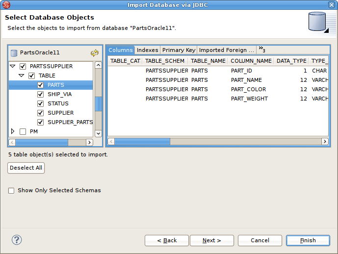
Task: Toggle the SHIP_VIA table checkbox
Action: click(x=41, y=94)
